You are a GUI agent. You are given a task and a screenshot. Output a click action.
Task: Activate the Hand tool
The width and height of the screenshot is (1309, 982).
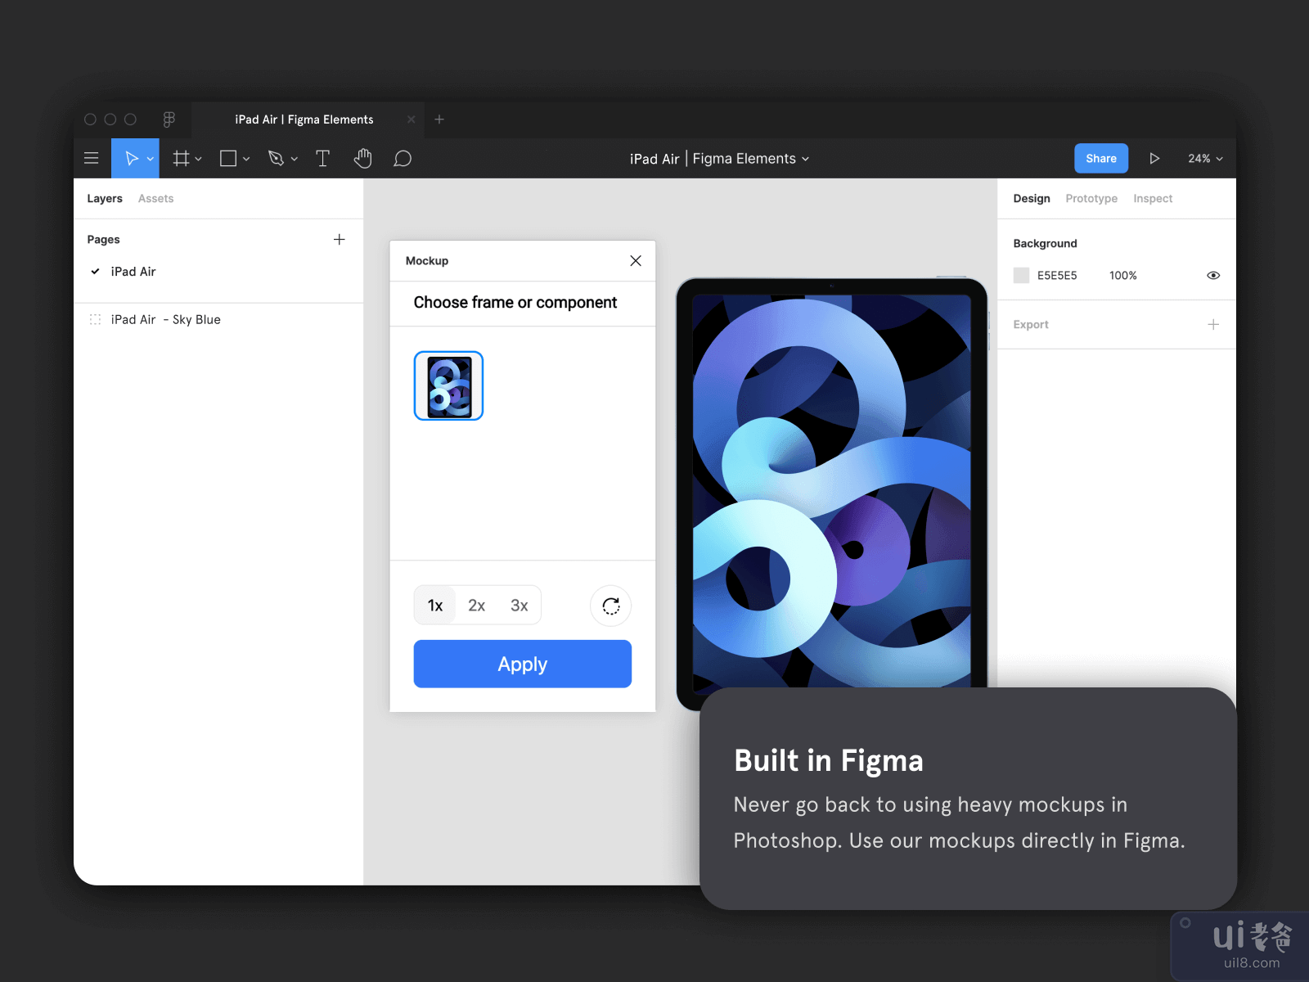pos(362,159)
